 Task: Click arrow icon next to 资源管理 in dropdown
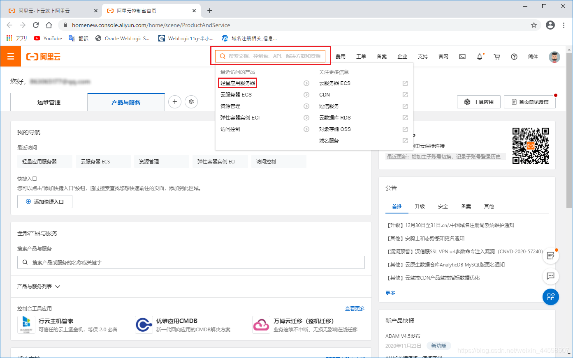[306, 106]
